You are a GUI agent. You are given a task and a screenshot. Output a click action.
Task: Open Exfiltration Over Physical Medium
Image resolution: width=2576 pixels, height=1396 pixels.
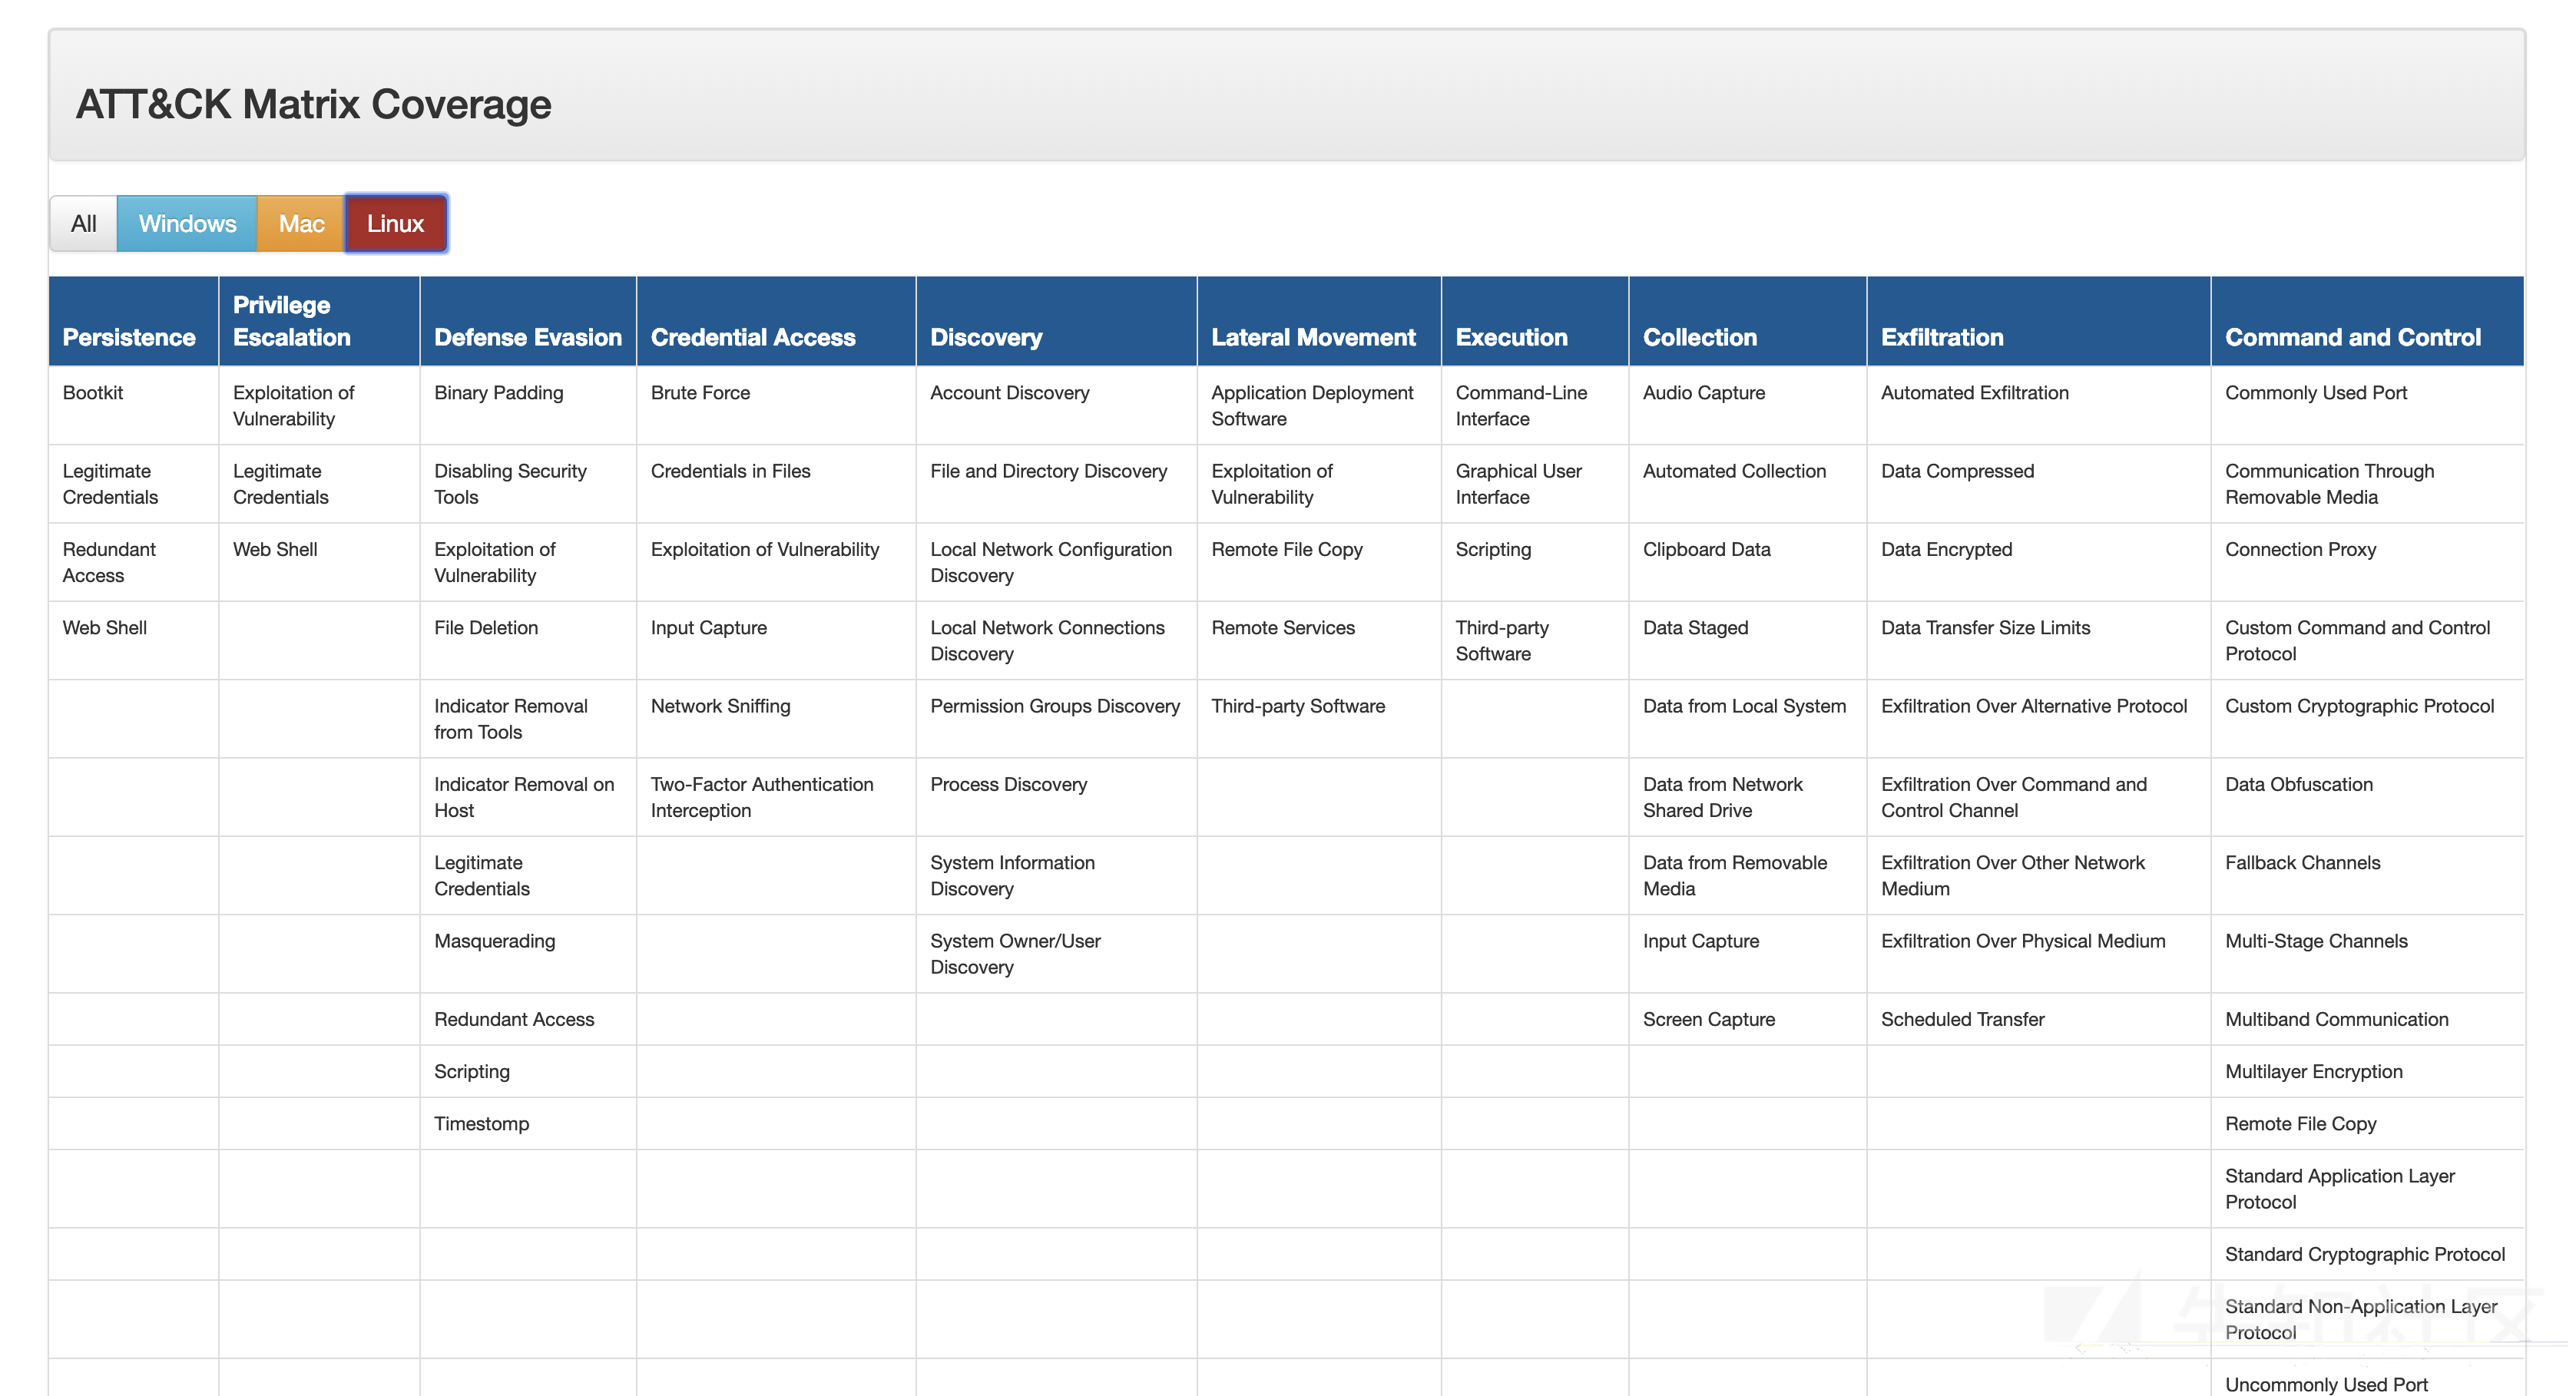point(2023,941)
